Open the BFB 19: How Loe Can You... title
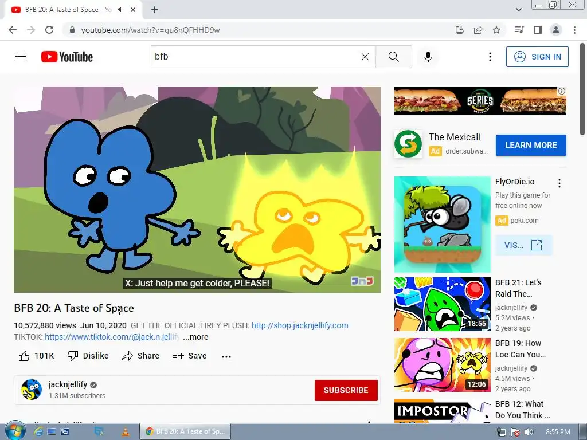 tap(521, 349)
